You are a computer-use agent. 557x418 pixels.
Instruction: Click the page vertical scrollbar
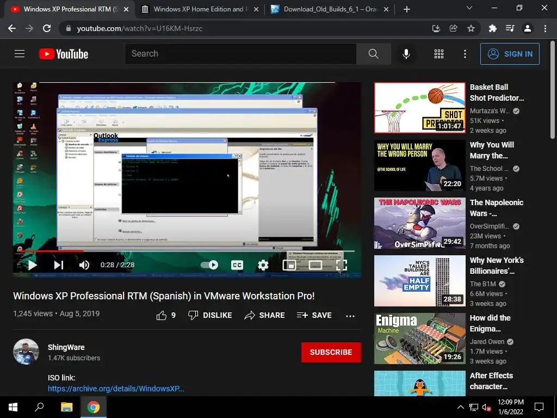[x=552, y=91]
